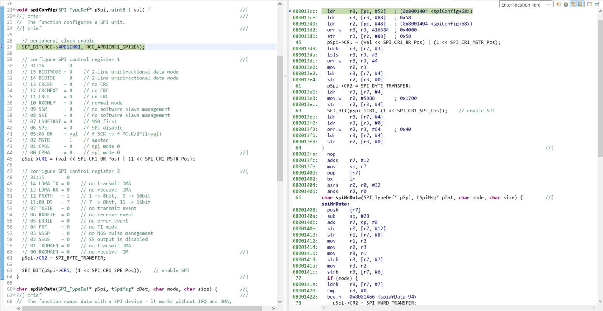The height and width of the screenshot is (311, 603).
Task: Click the source editor's vertical scrollbar thumb
Action: (x=280, y=118)
